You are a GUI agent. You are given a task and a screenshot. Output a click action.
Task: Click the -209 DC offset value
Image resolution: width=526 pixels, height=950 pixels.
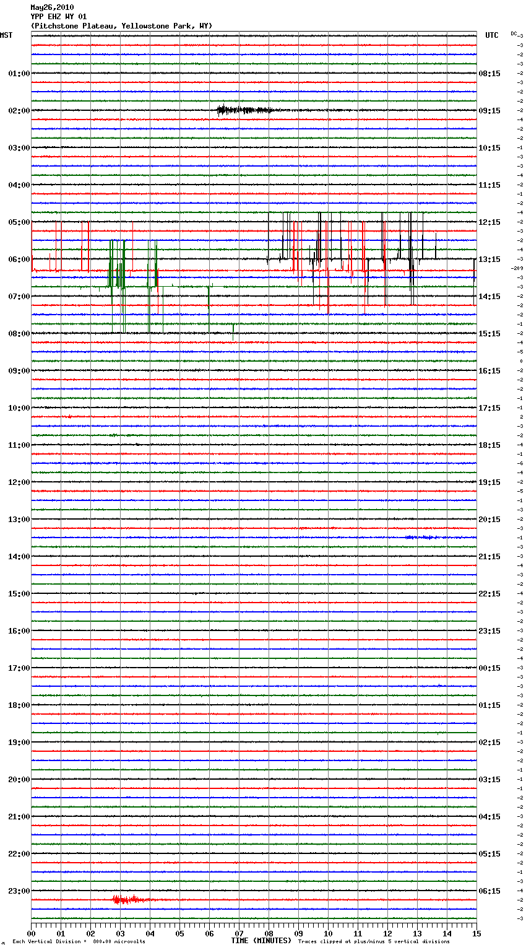click(517, 268)
